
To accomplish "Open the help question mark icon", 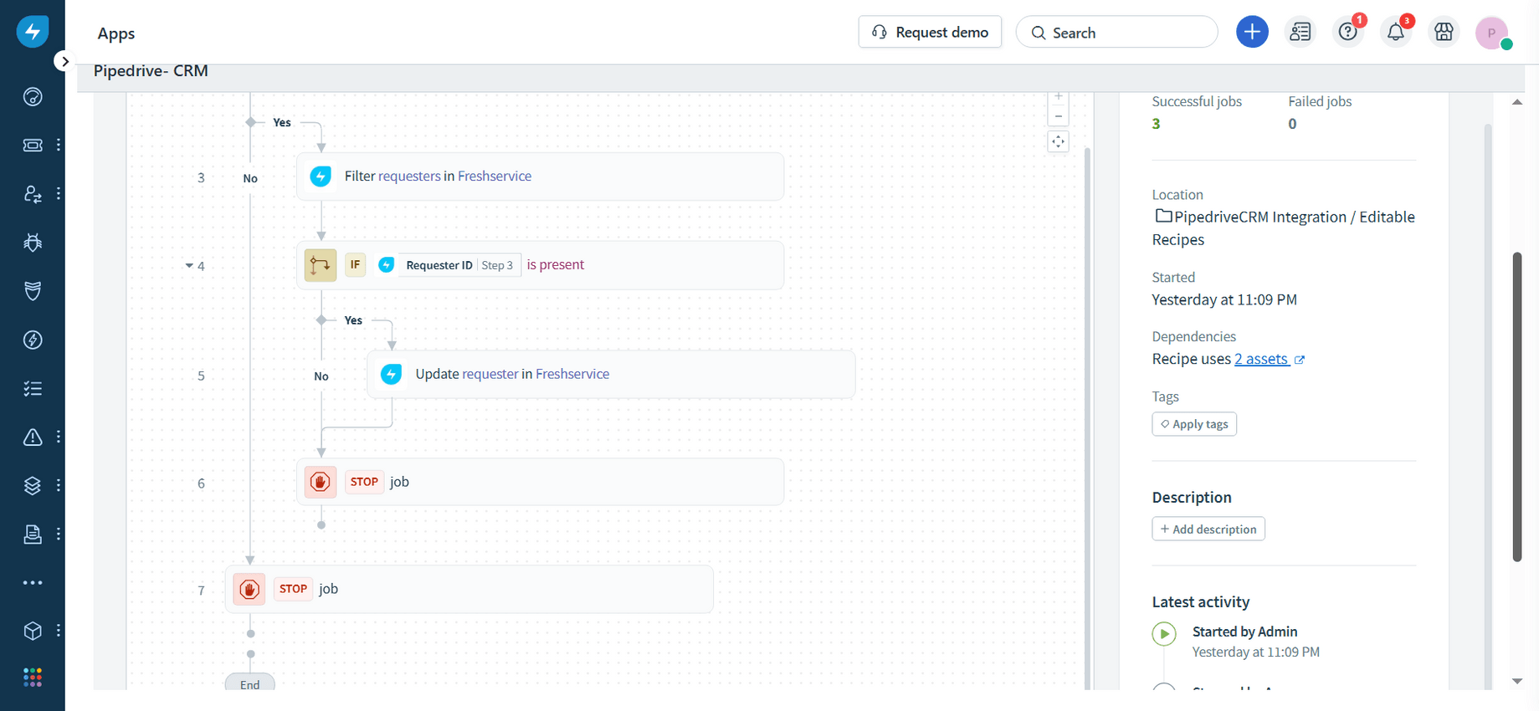I will 1348,32.
